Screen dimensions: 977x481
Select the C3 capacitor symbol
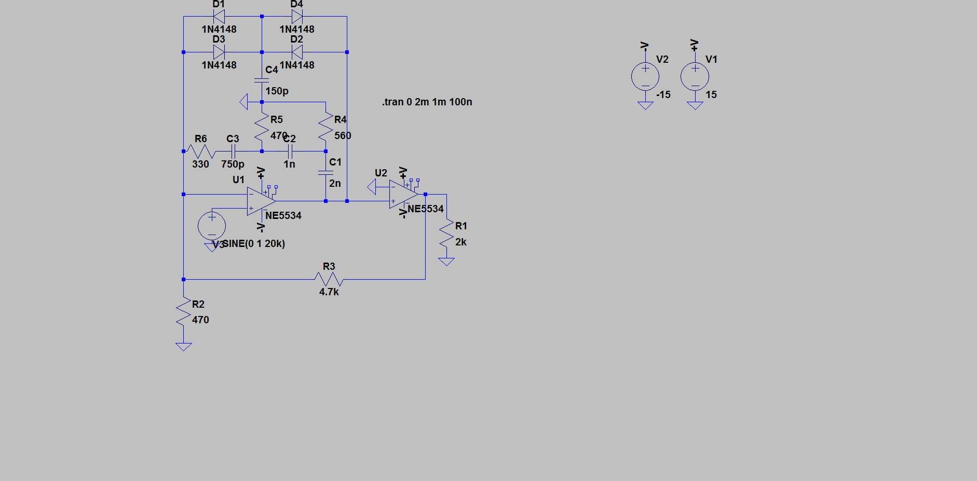[233, 152]
